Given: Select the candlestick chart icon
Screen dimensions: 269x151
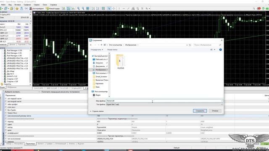Looking at the screenshot, I should (x=69, y=8).
